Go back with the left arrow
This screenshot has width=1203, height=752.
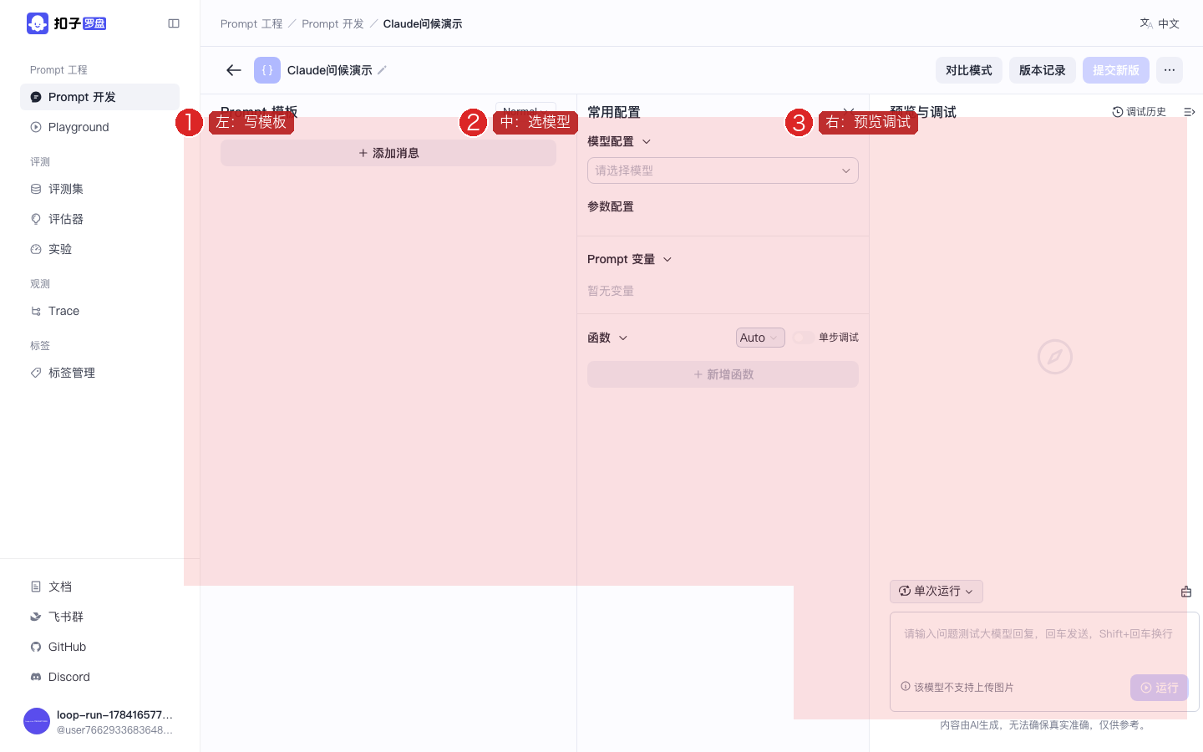point(234,70)
